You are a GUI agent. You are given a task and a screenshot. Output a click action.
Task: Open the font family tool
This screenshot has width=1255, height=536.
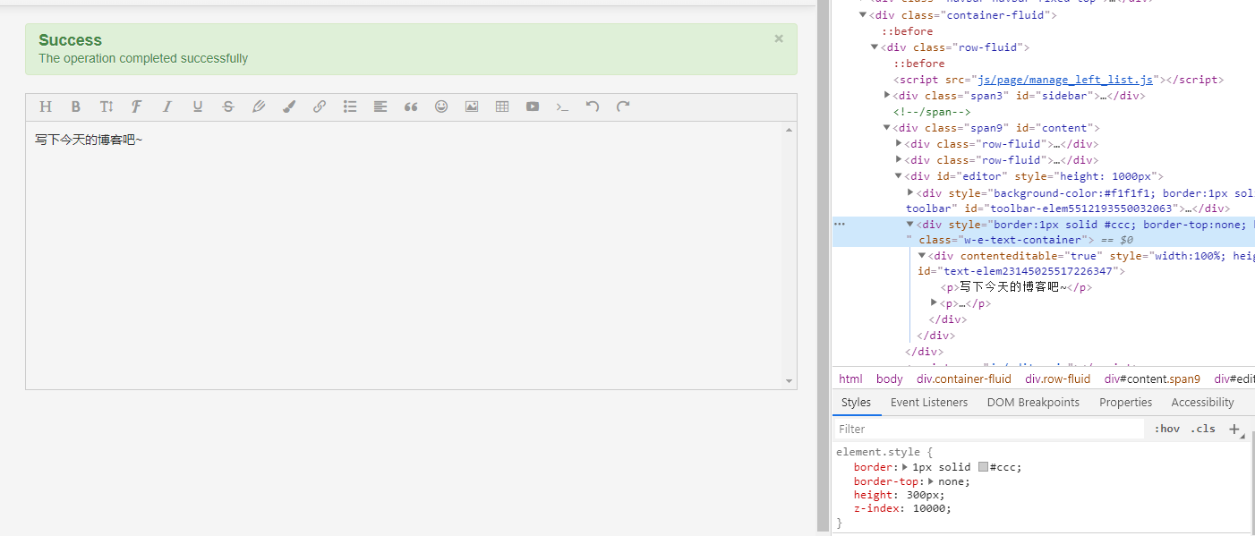tap(136, 106)
